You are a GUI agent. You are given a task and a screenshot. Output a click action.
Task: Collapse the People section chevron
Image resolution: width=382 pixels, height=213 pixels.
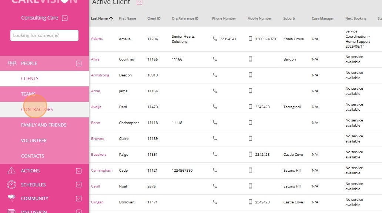(79, 63)
